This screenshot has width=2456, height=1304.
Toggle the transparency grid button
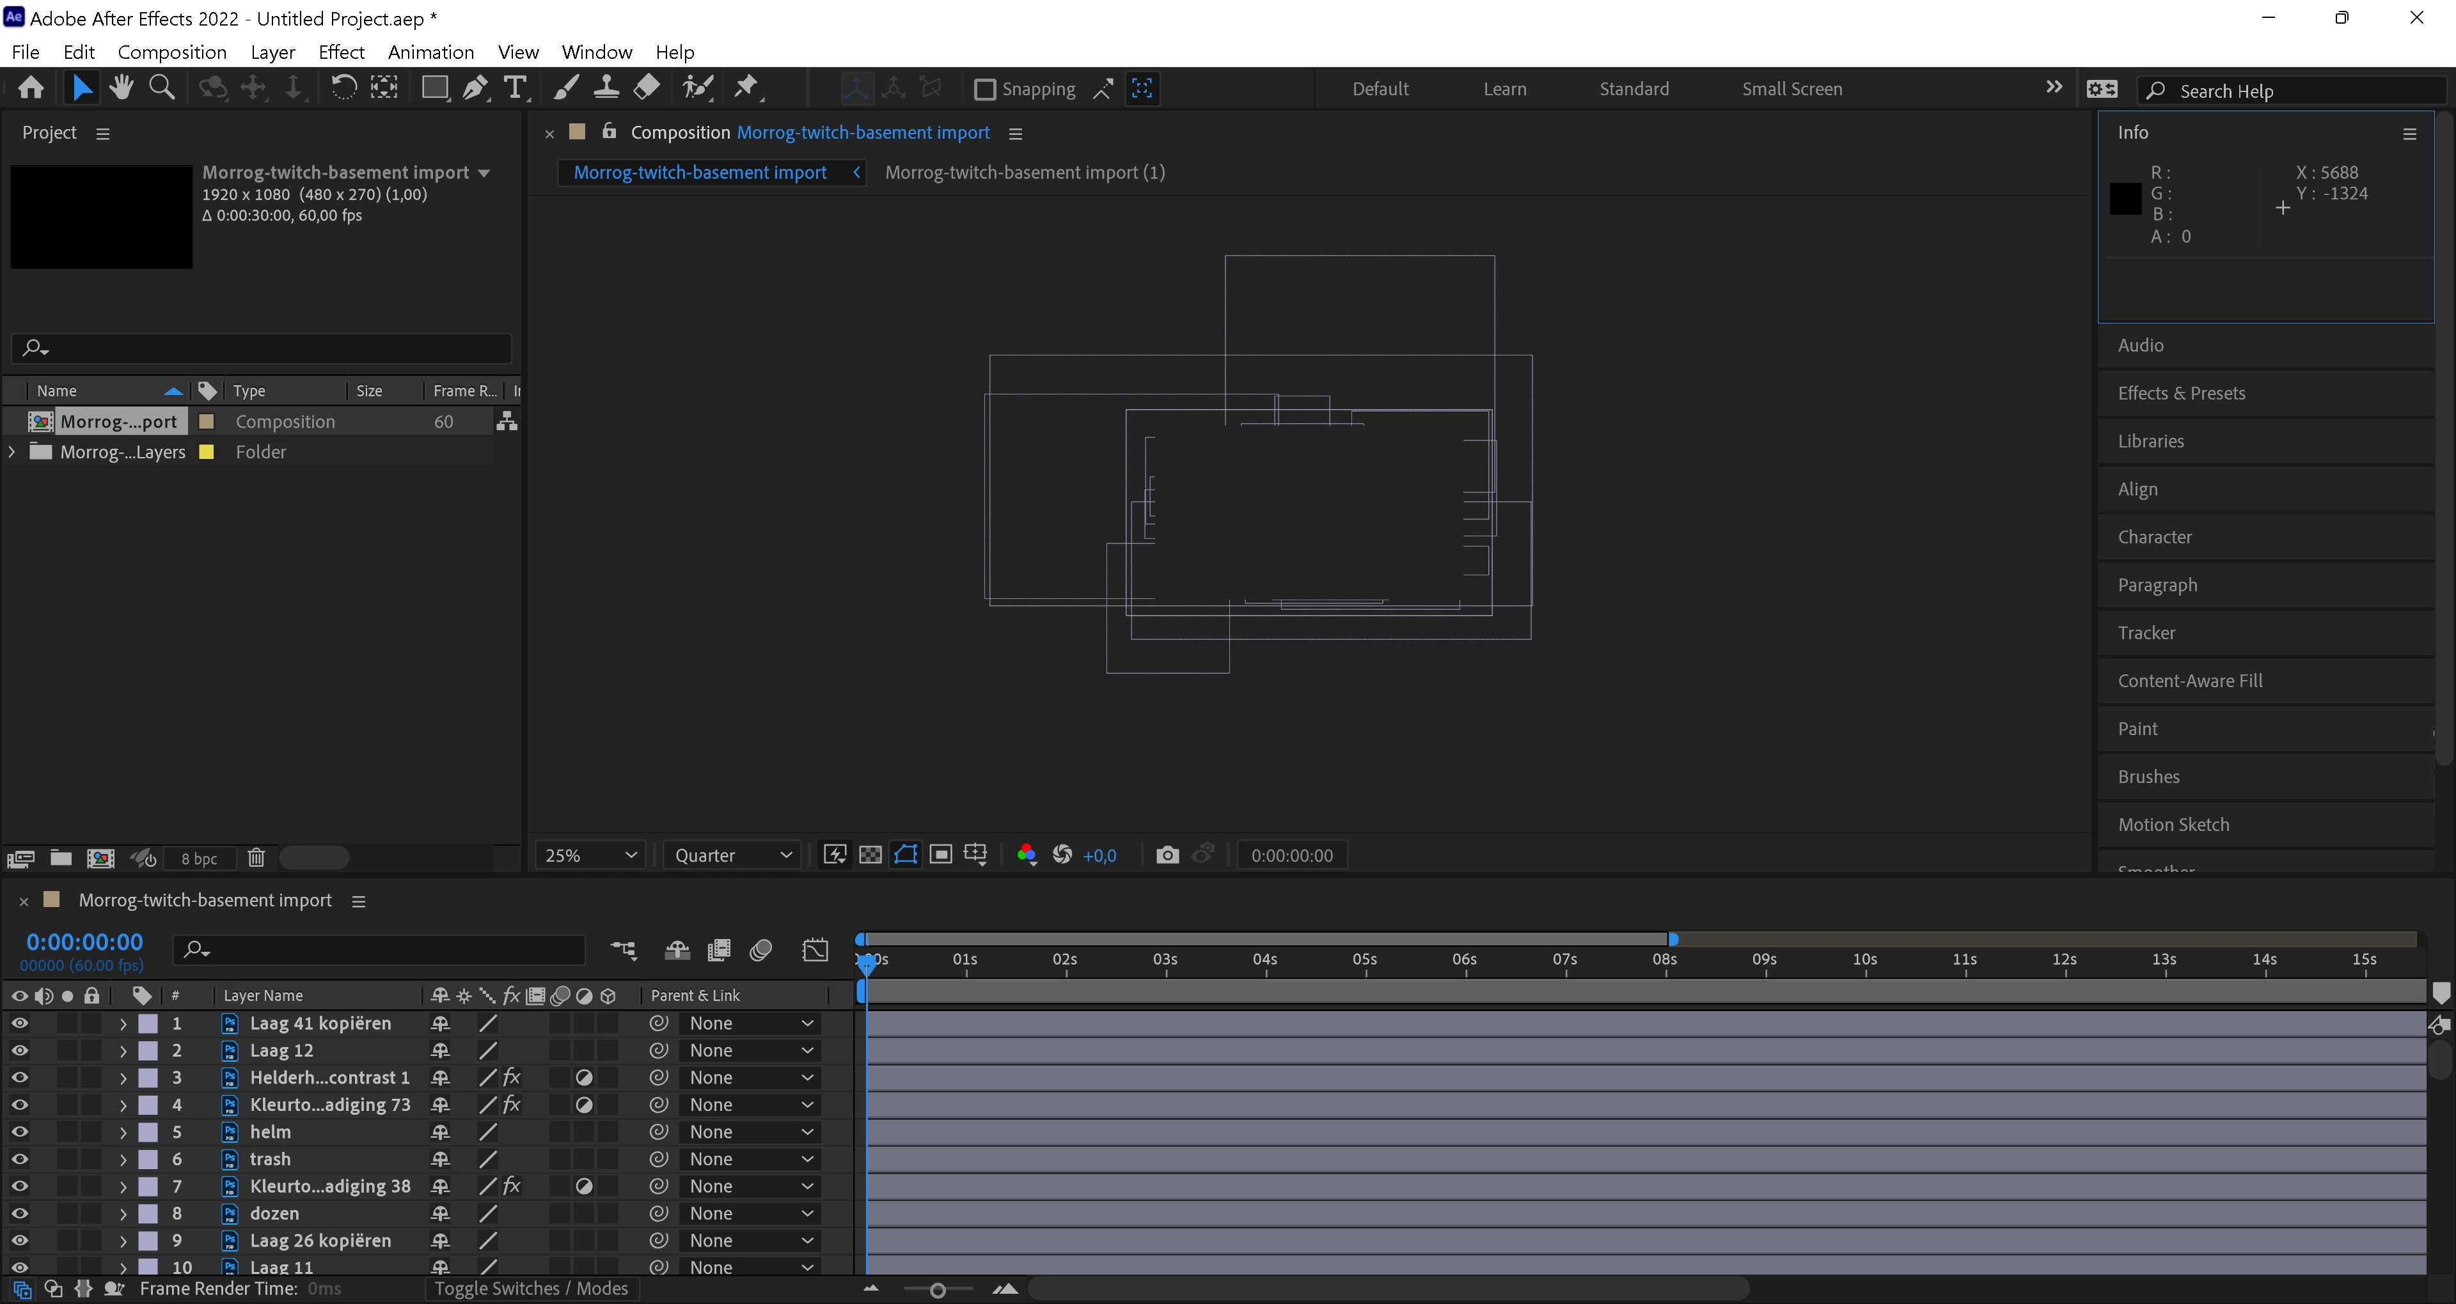870,855
